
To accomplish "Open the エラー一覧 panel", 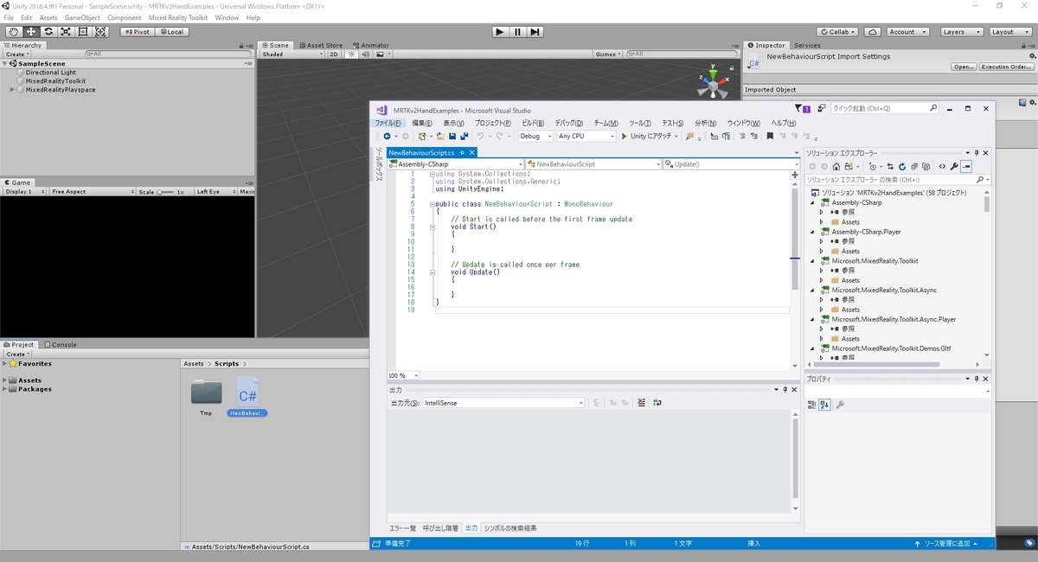I will (x=400, y=527).
